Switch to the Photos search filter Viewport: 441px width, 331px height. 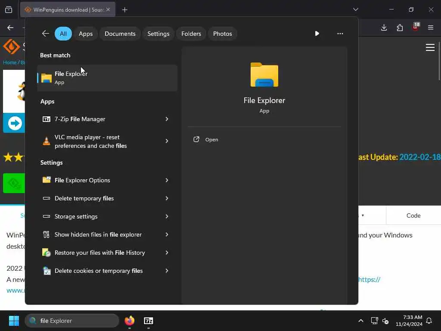tap(223, 34)
